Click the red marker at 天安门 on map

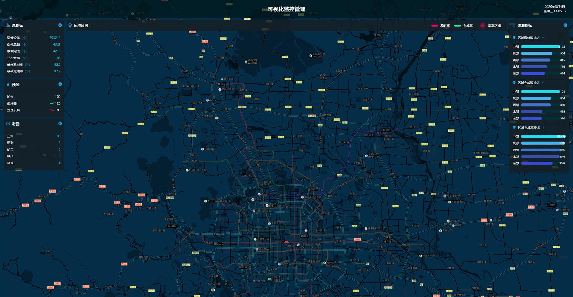[x=286, y=242]
